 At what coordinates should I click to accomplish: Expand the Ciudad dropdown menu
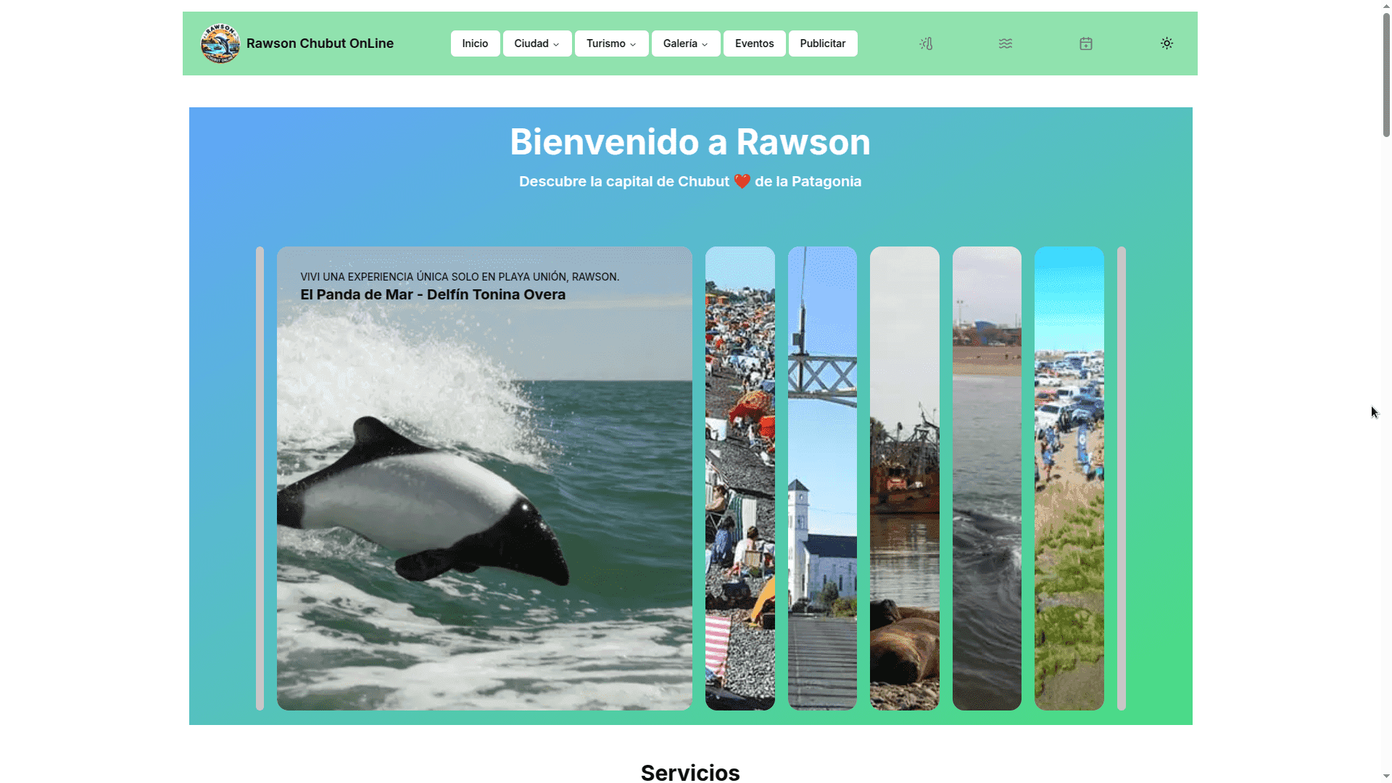[x=537, y=43]
